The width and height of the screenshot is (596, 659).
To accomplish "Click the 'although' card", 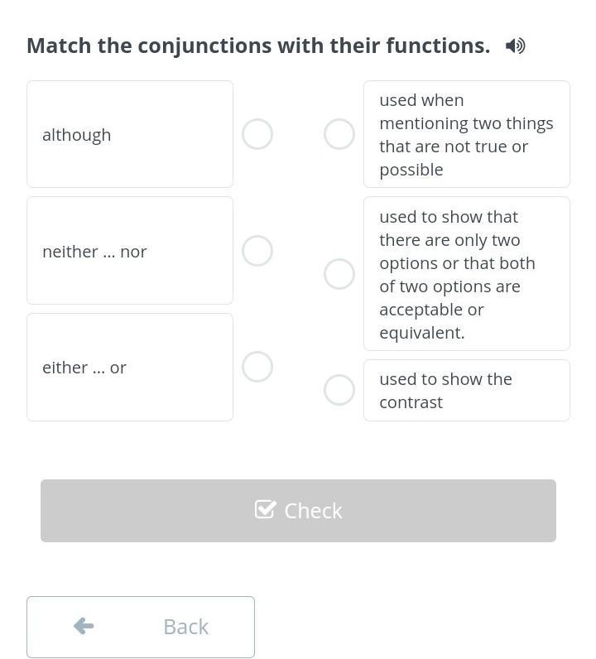I will [130, 134].
